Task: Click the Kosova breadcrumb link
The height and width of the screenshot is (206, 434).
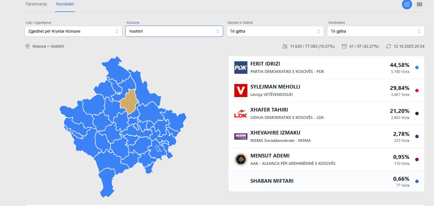Action: (39, 46)
